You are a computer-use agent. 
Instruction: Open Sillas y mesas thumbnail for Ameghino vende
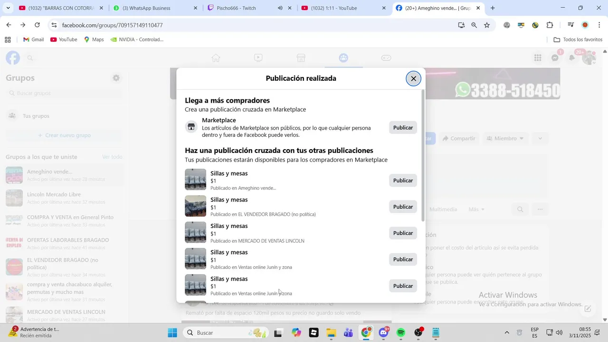pos(196,180)
